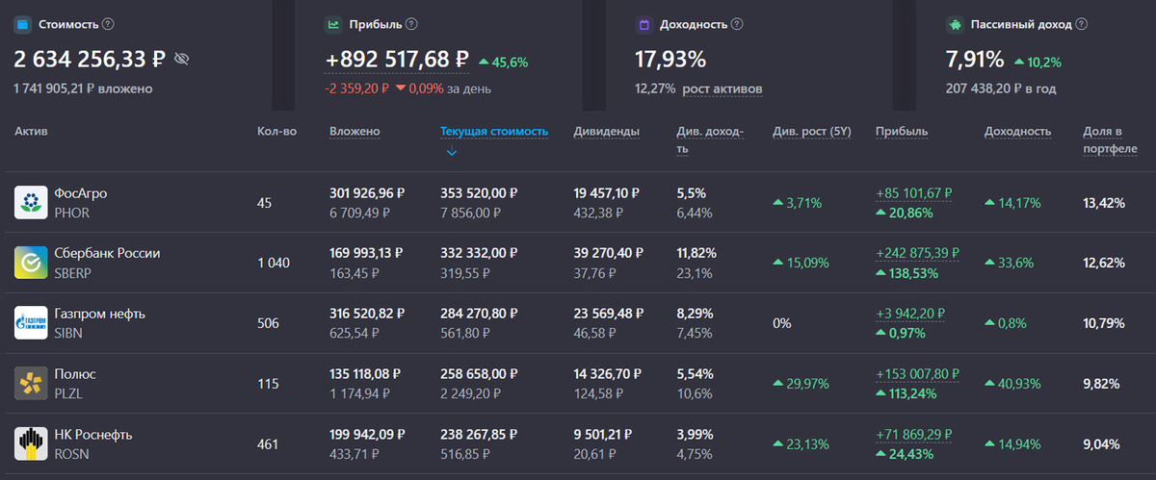Screen dimensions: 1156x480
Task: Click the Пассивный доход piggy bank icon
Action: coord(955,24)
